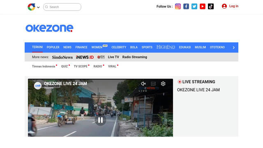Image resolution: width=263 pixels, height=148 pixels.
Task: Open the Okezone YouTube channel
Action: [203, 7]
